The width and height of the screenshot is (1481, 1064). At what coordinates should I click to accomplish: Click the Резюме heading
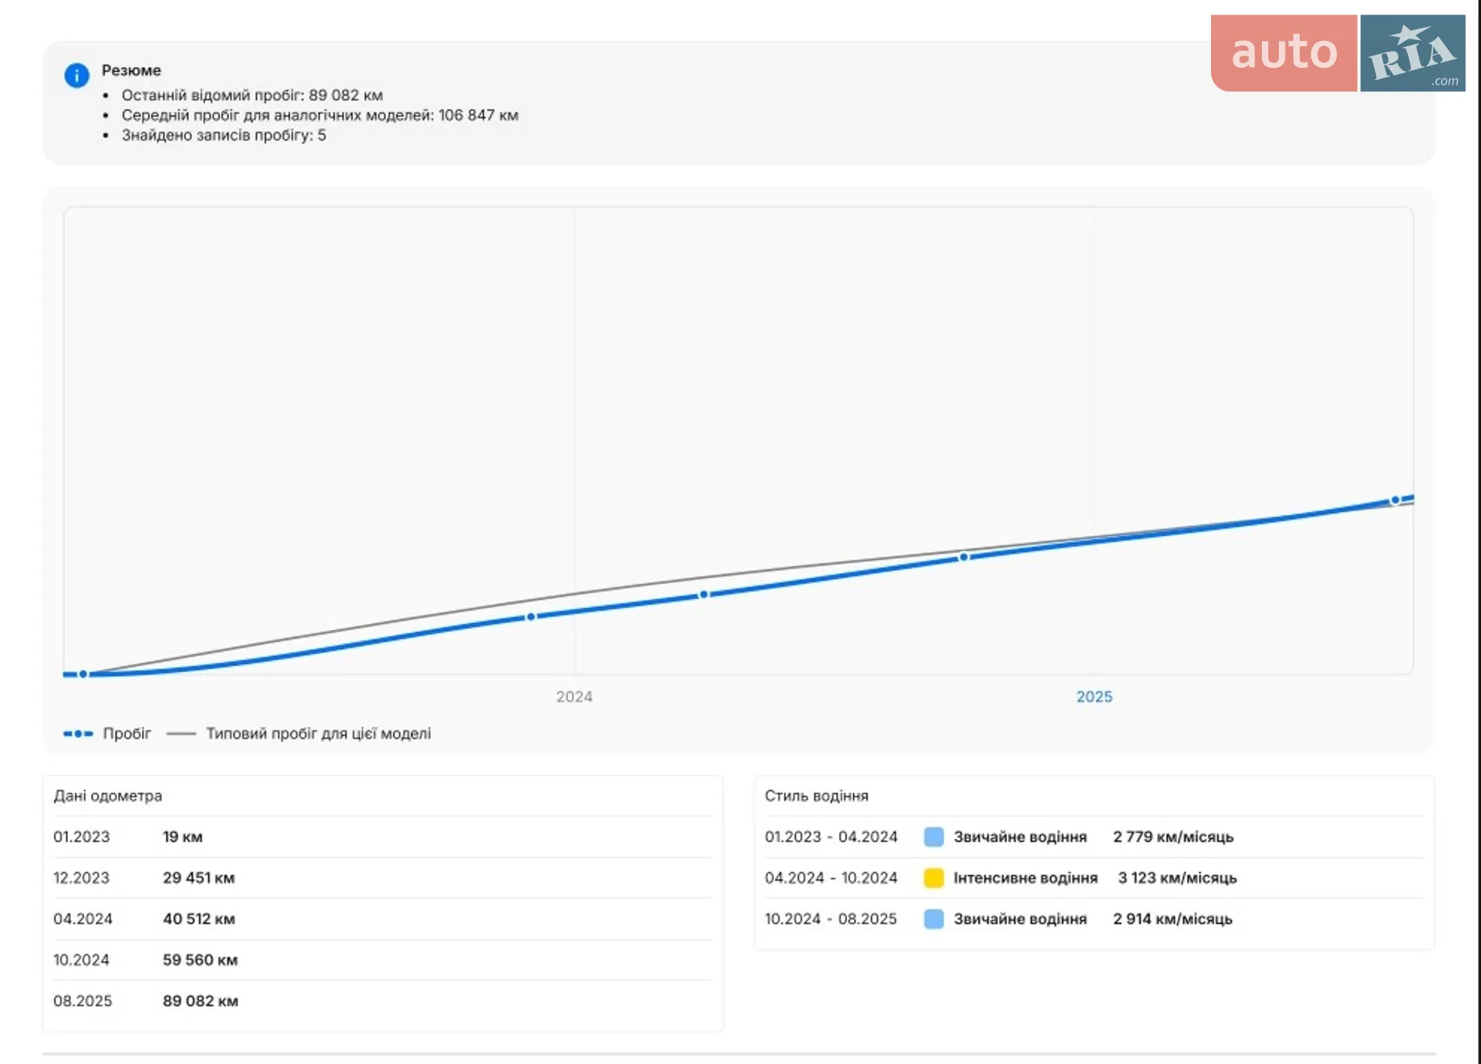point(131,70)
